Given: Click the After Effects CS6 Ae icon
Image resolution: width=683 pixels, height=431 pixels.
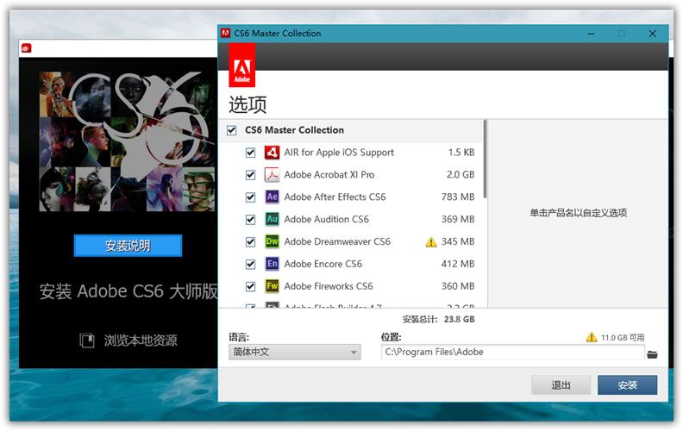Looking at the screenshot, I should [x=273, y=197].
